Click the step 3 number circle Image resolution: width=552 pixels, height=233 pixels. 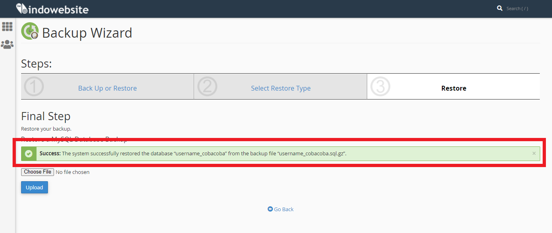pyautogui.click(x=380, y=86)
